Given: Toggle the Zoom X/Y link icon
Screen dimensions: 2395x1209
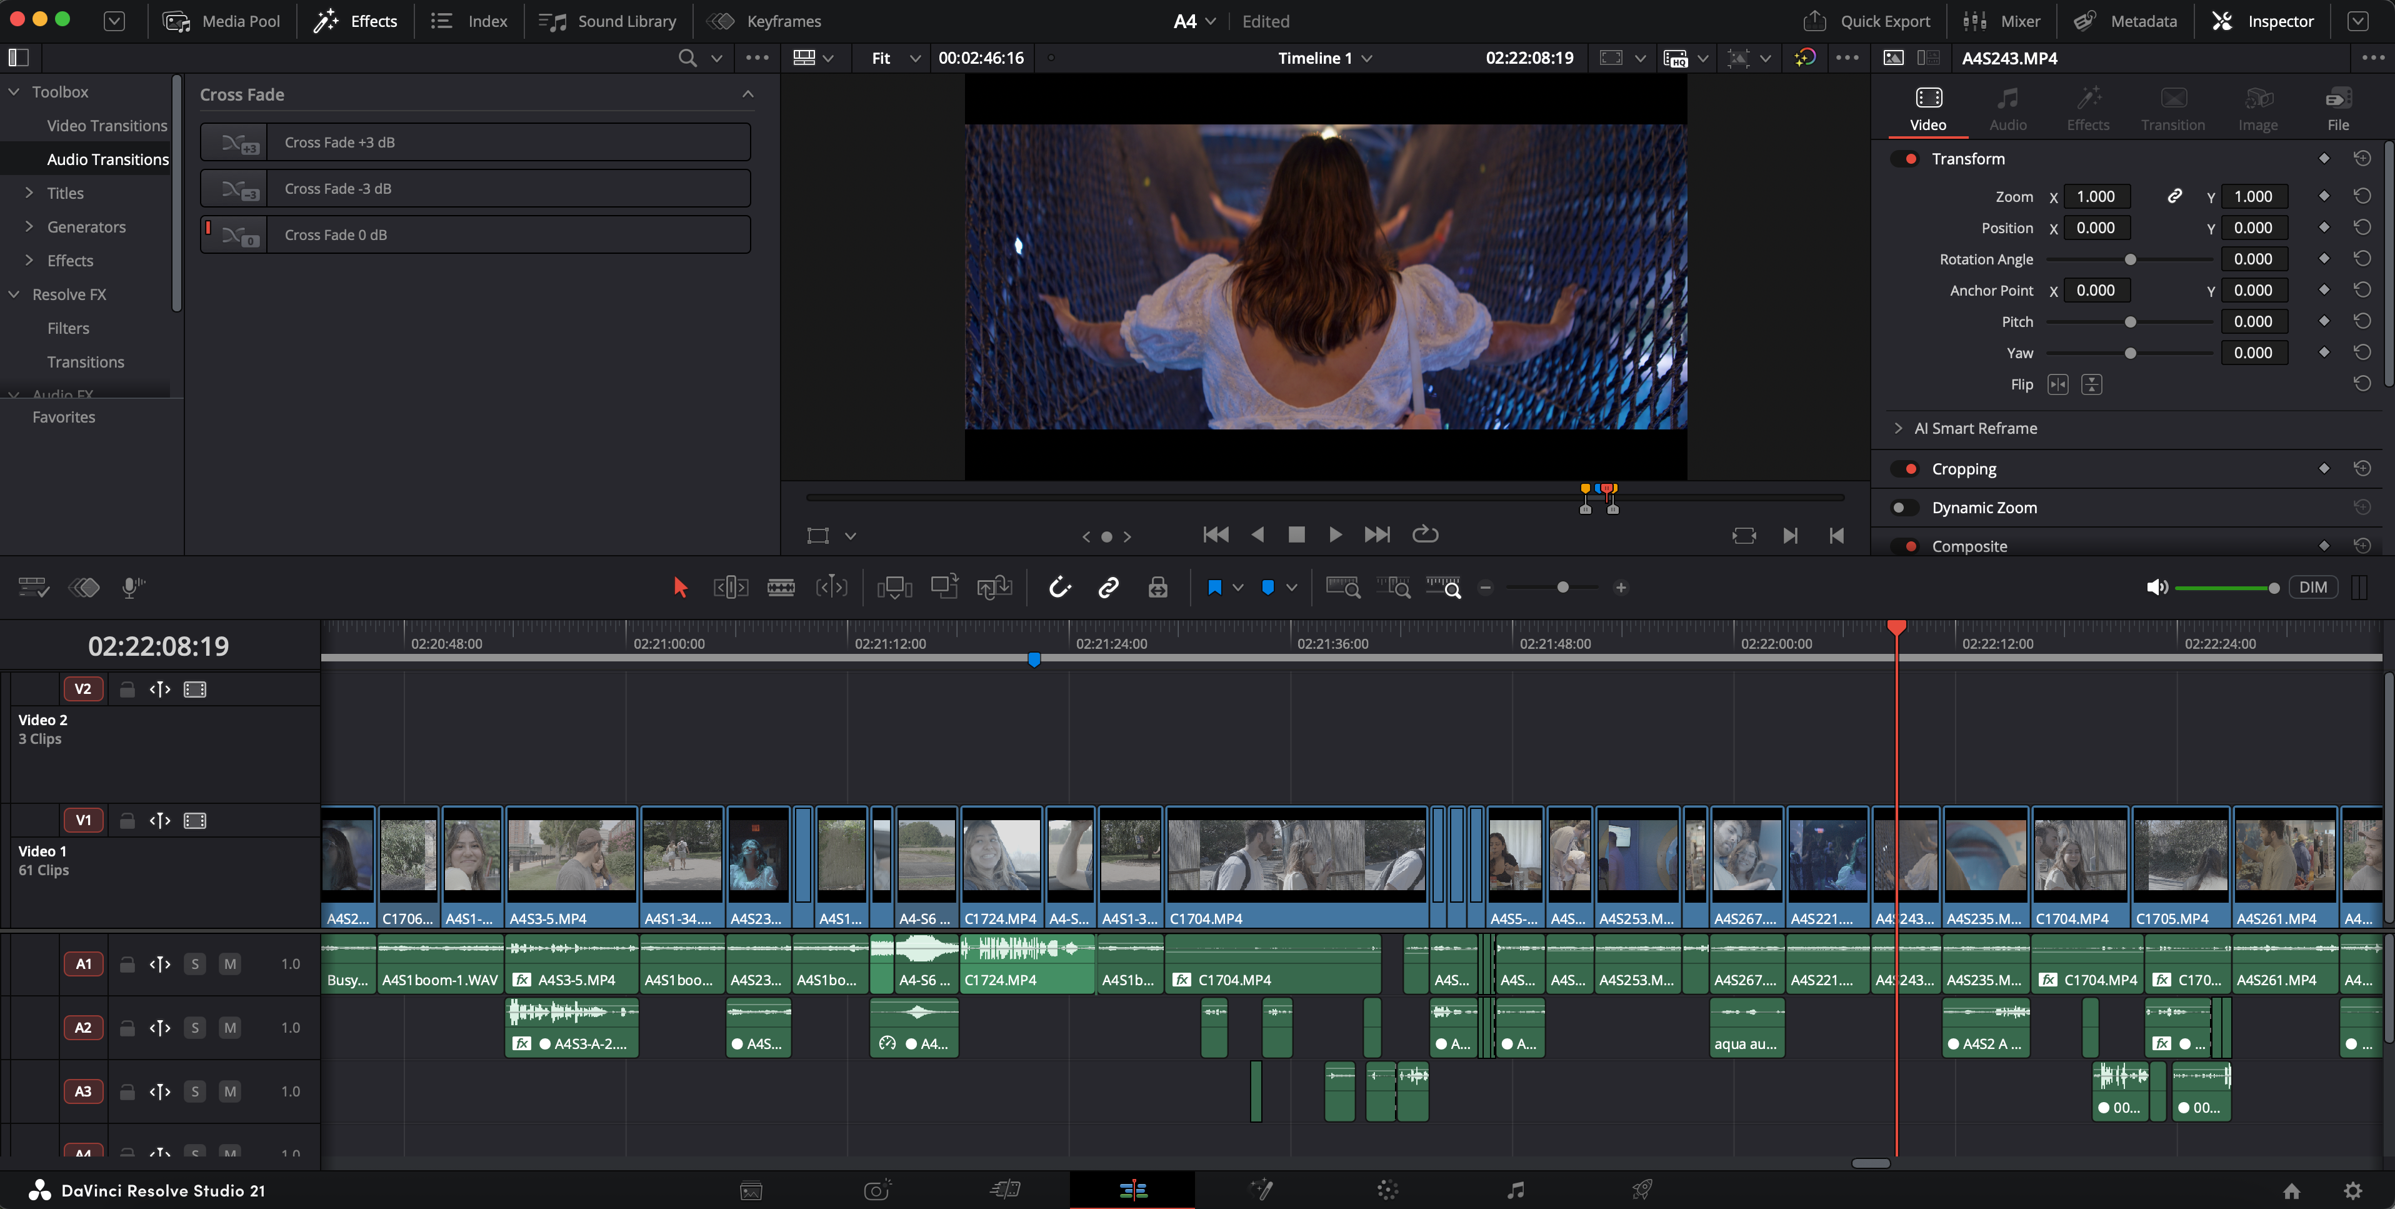Looking at the screenshot, I should coord(2174,196).
